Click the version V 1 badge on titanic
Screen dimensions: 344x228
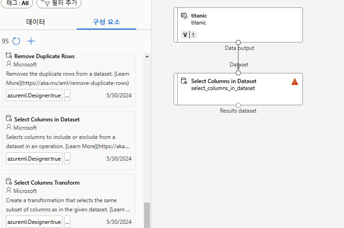pyautogui.click(x=189, y=35)
